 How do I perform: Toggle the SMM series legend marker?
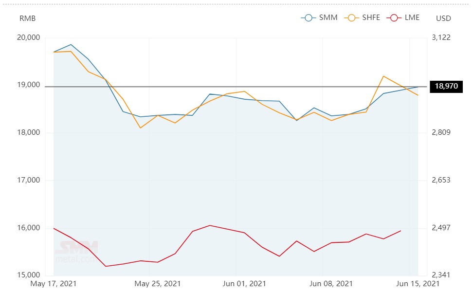319,18
